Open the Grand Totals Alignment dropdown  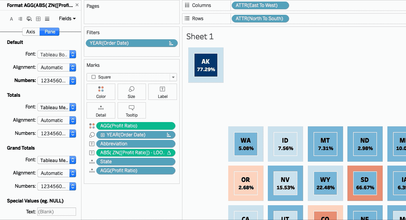pos(57,173)
